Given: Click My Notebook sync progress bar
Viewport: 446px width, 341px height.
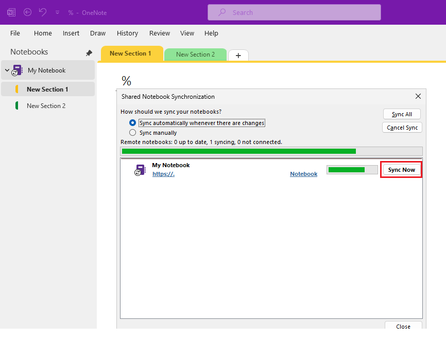Looking at the screenshot, I should pyautogui.click(x=352, y=170).
